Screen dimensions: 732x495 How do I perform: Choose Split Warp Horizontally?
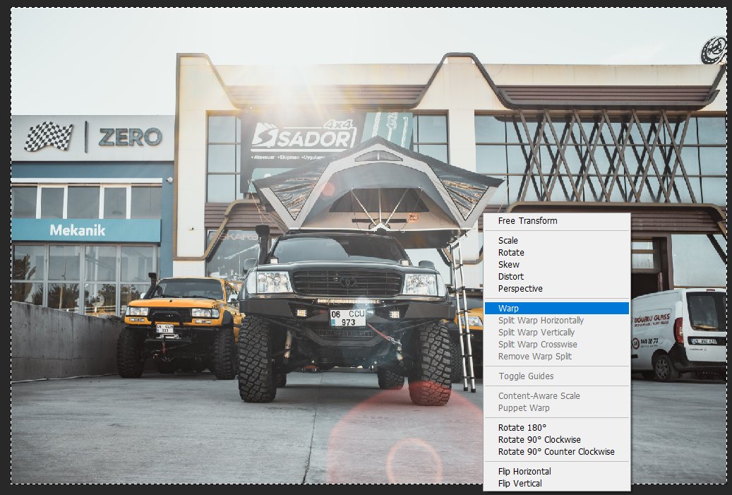click(x=557, y=321)
